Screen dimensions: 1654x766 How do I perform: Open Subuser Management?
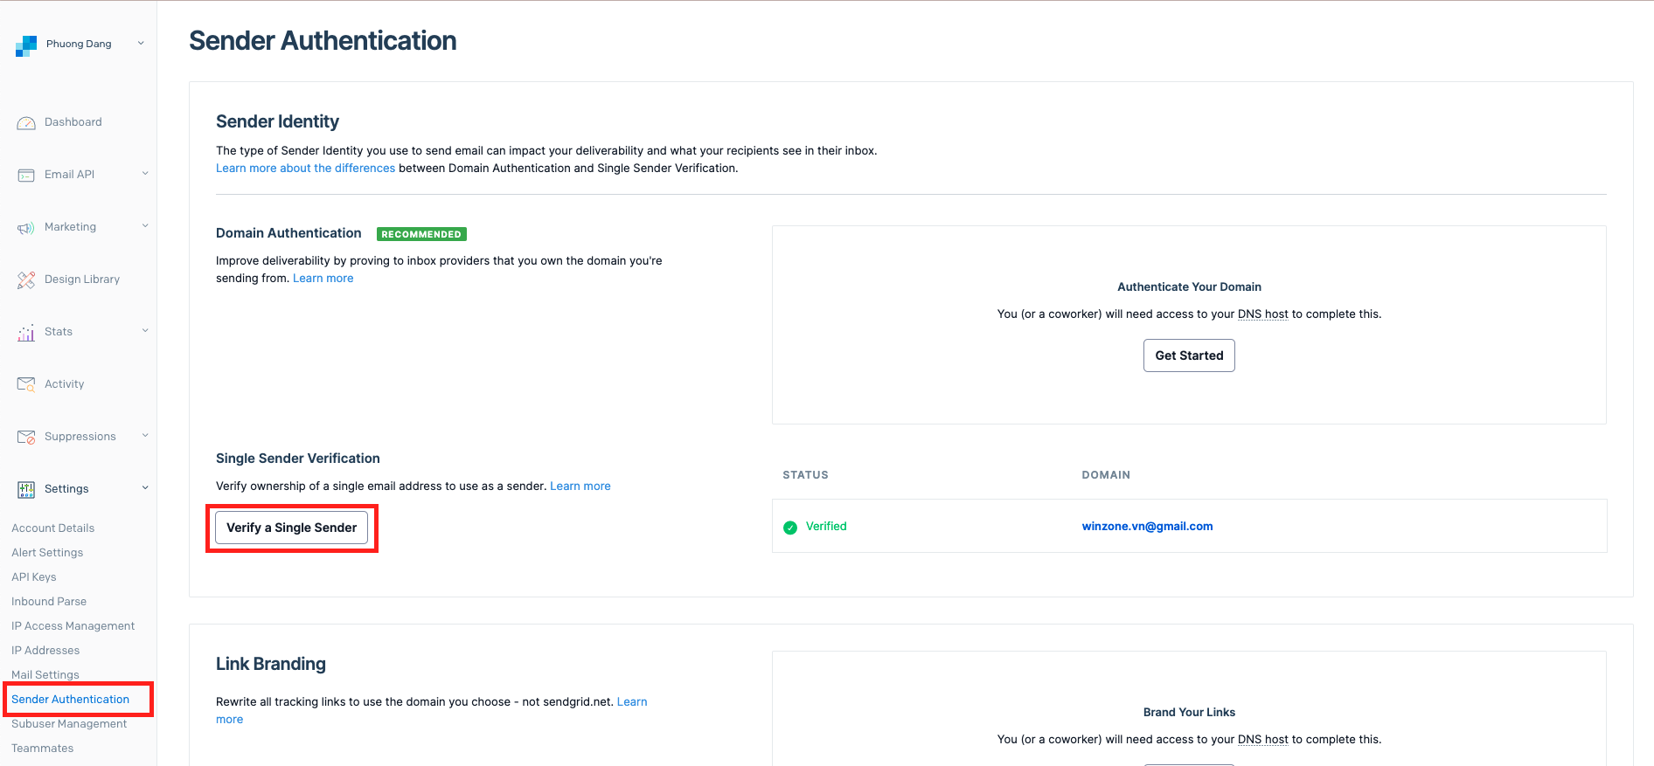(69, 724)
